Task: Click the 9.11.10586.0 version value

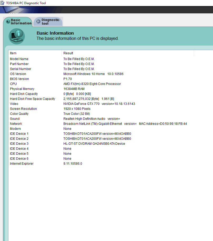Action: [73, 164]
